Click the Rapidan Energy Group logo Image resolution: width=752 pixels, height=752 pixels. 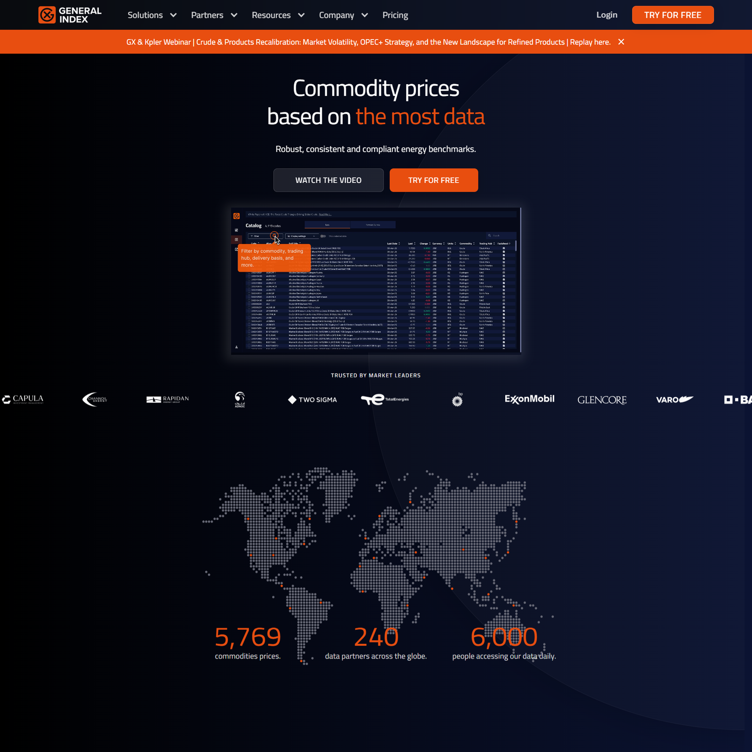click(167, 399)
